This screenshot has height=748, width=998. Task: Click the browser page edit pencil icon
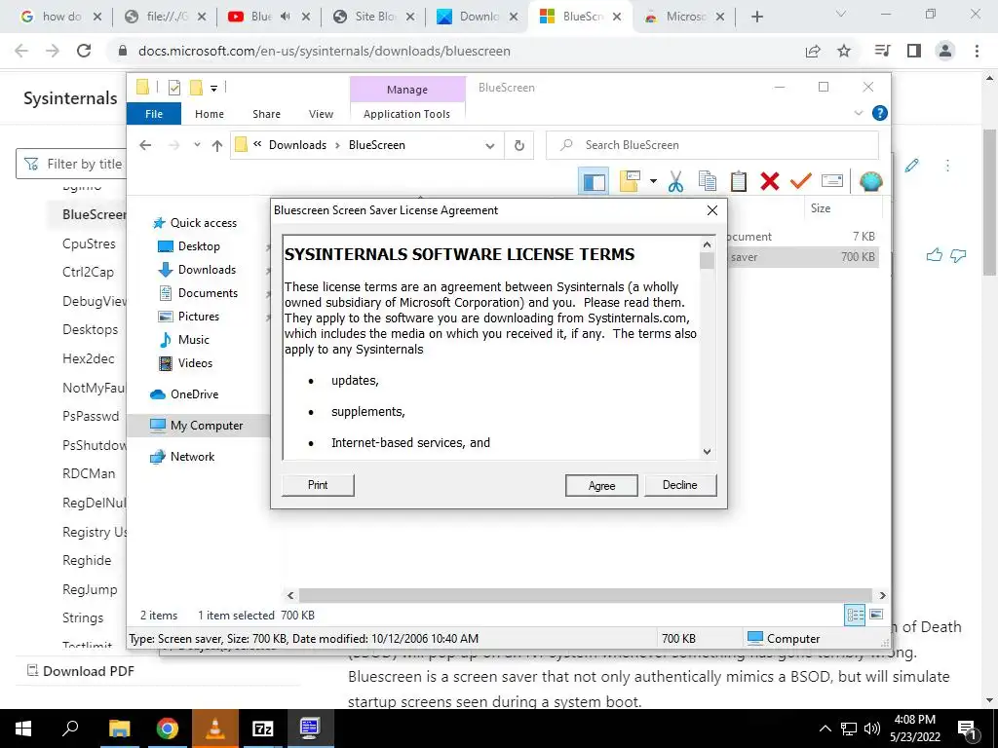pos(912,166)
